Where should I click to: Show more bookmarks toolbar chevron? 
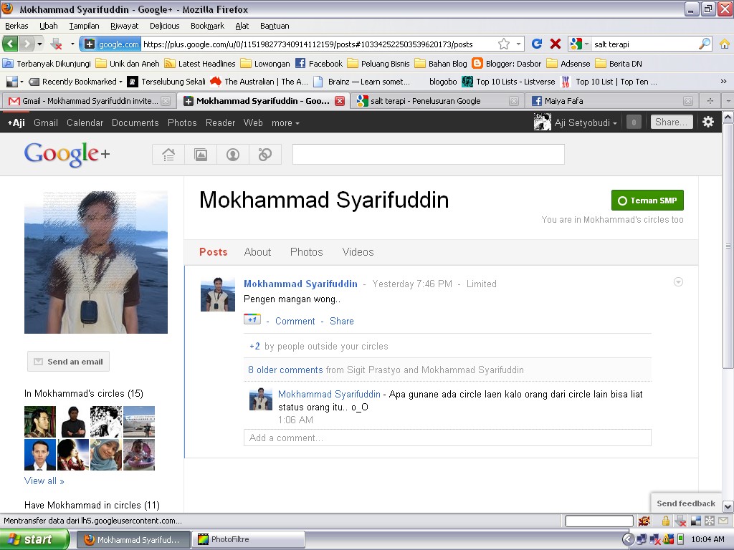[724, 82]
